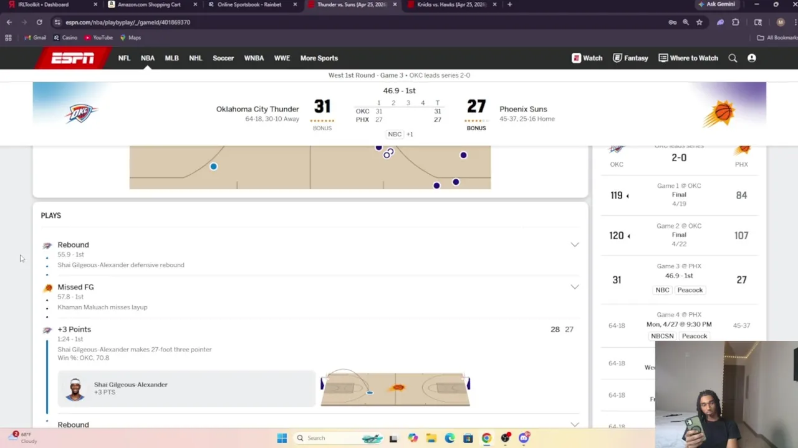Select the Soccer menu item
798x448 pixels.
pyautogui.click(x=223, y=58)
